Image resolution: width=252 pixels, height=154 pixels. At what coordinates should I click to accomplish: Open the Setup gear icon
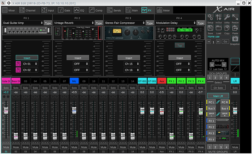click(x=210, y=18)
